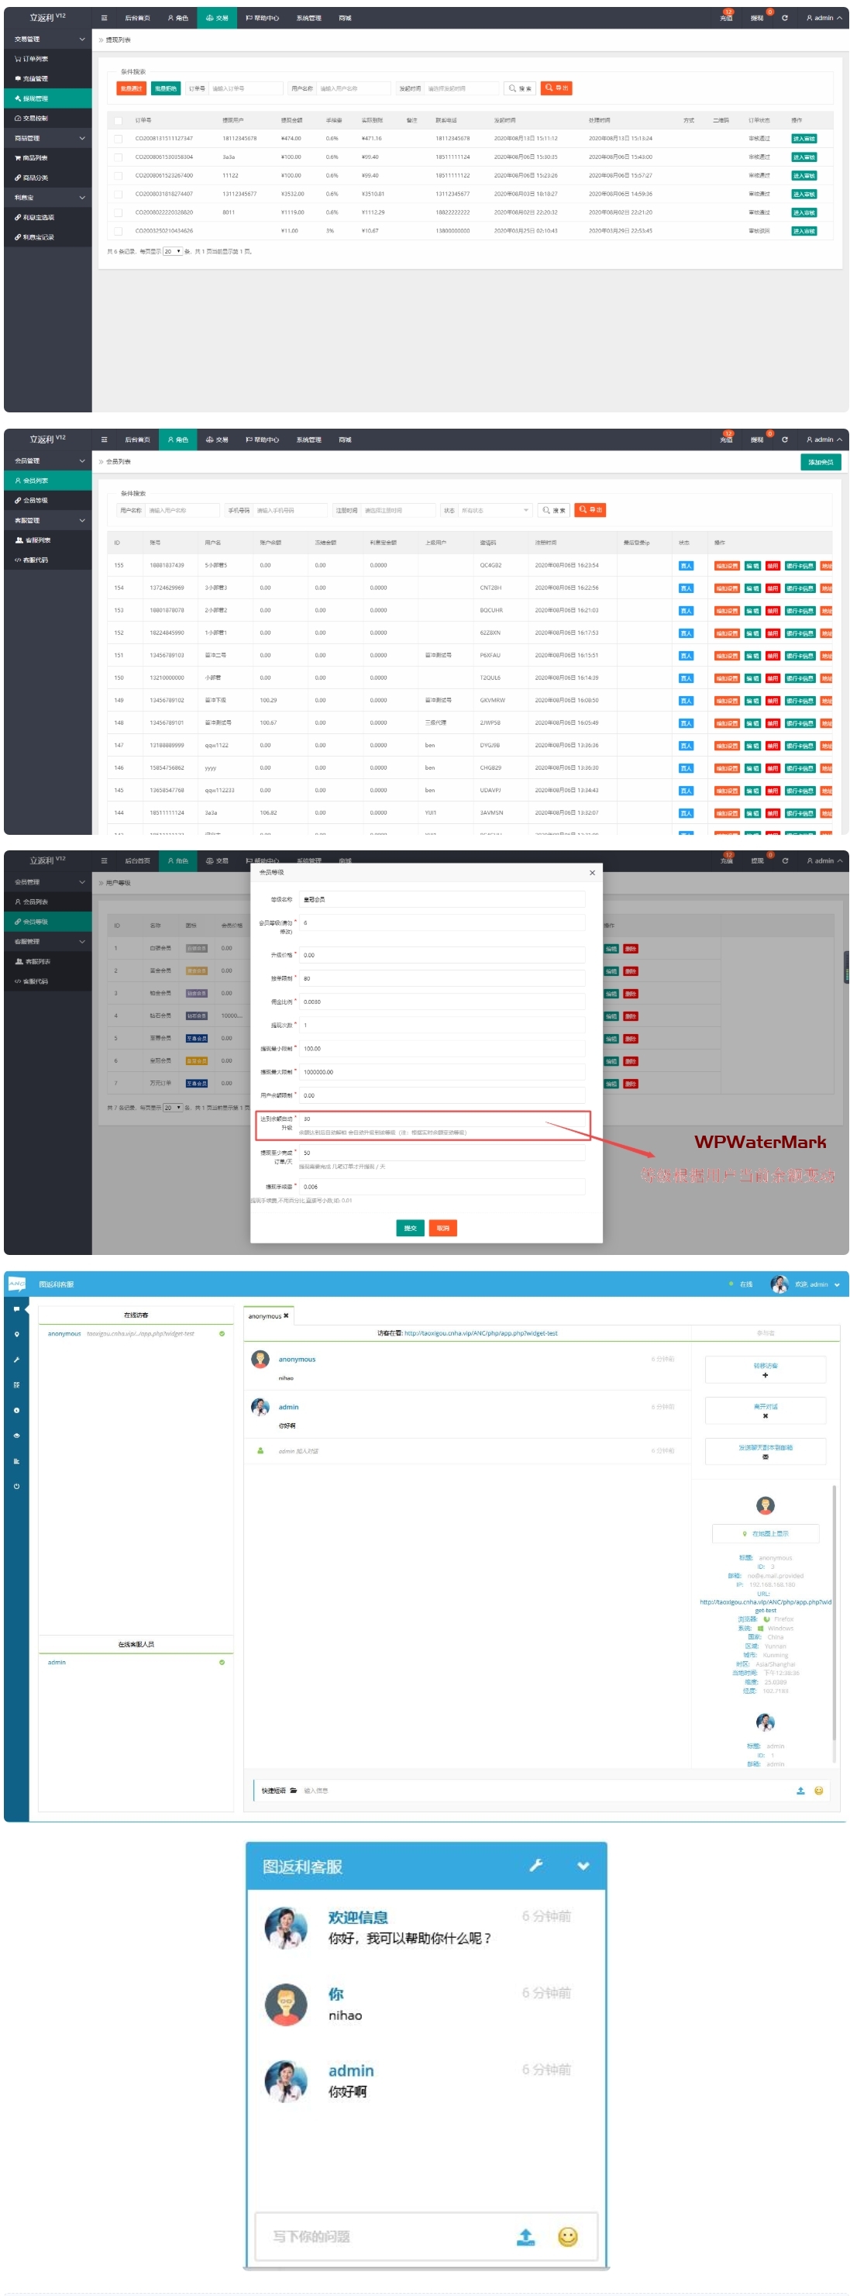Check the box for order CO2008131511127347
Image resolution: width=850 pixels, height=2296 pixels.
coord(118,139)
